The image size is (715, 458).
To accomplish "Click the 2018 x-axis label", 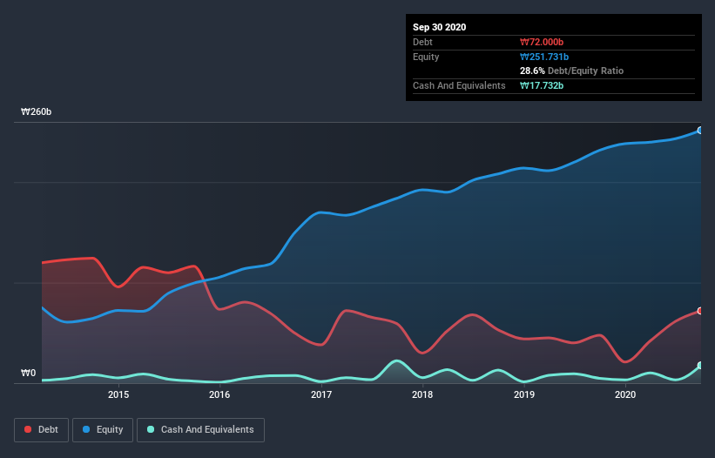I will pyautogui.click(x=422, y=394).
